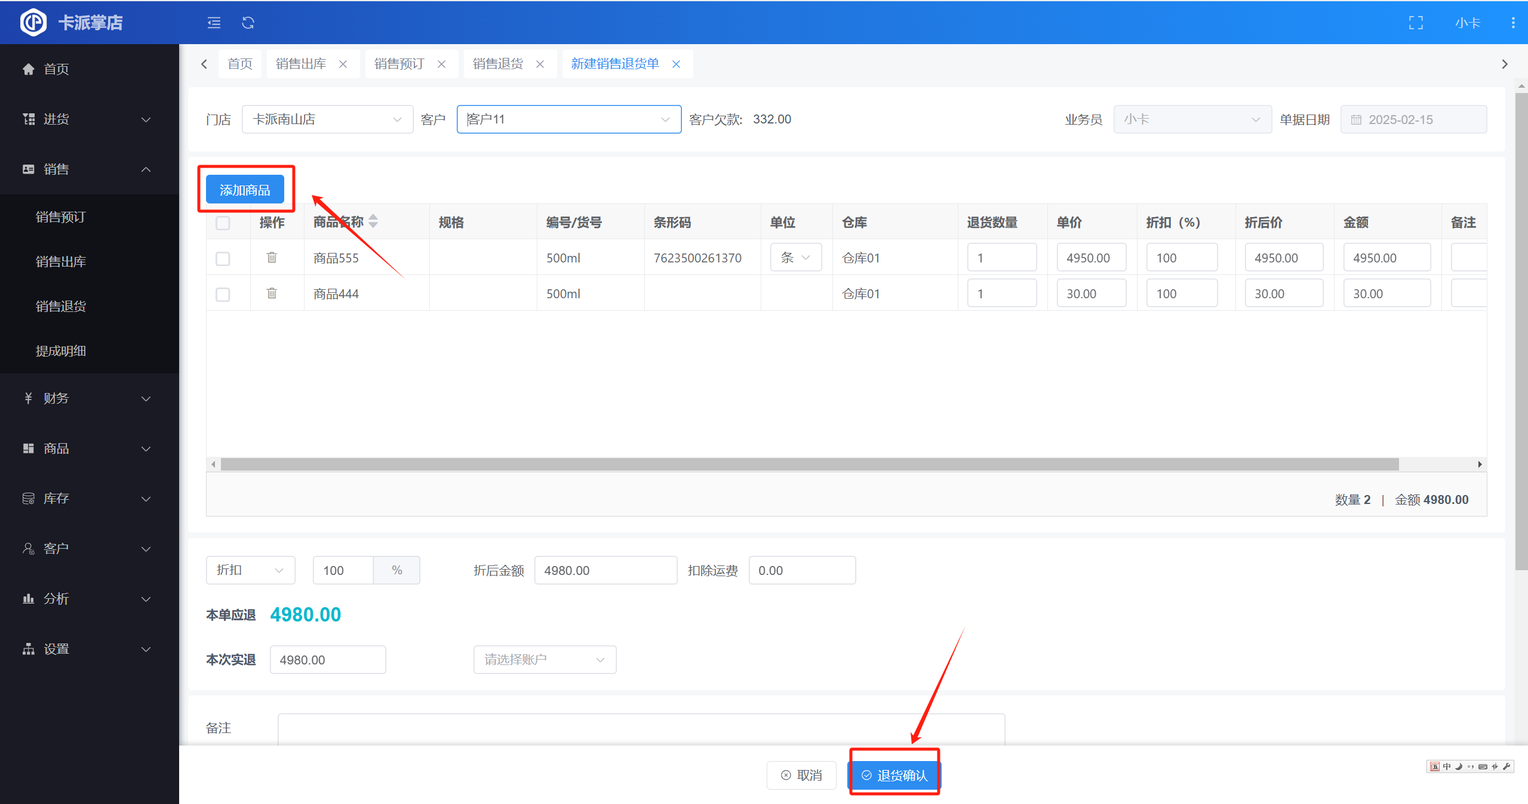Click the refresh icon in header
The image size is (1528, 804).
pyautogui.click(x=248, y=23)
